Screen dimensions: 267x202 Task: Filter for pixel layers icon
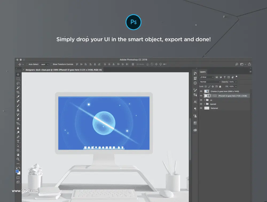pyautogui.click(x=217, y=77)
